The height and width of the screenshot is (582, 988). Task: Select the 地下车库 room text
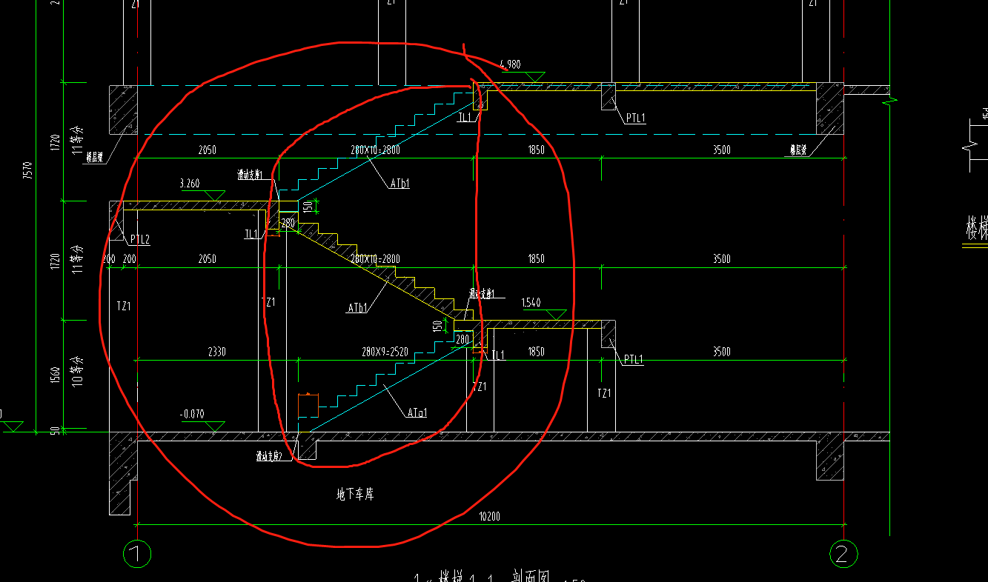[355, 494]
